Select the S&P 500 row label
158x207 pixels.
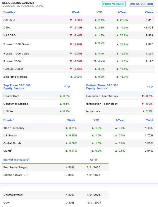(x=9, y=20)
